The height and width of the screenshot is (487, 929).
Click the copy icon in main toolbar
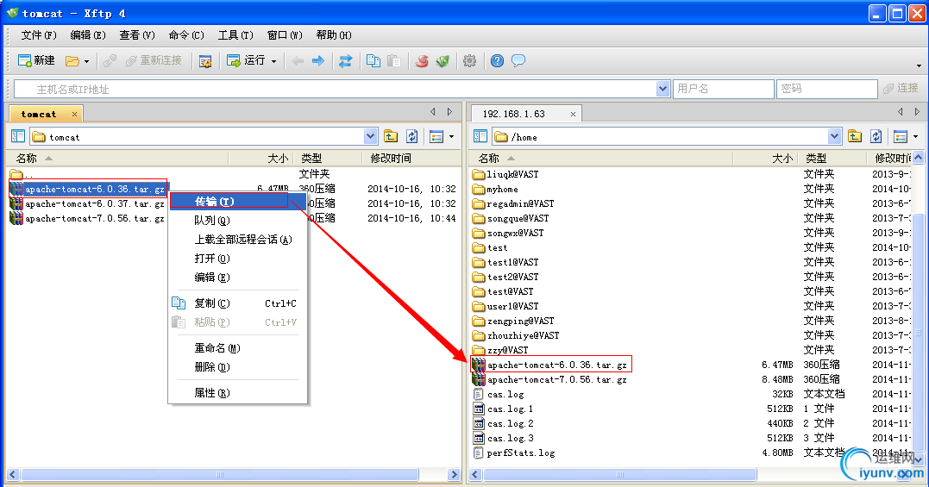[373, 60]
